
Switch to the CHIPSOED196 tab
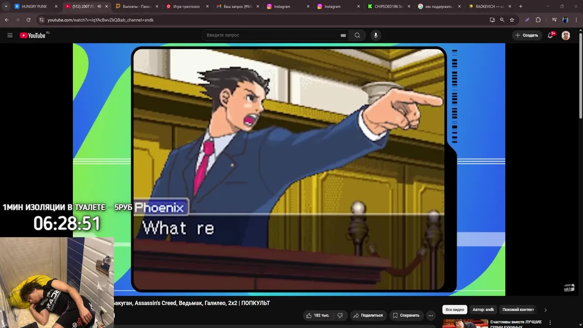tap(388, 6)
